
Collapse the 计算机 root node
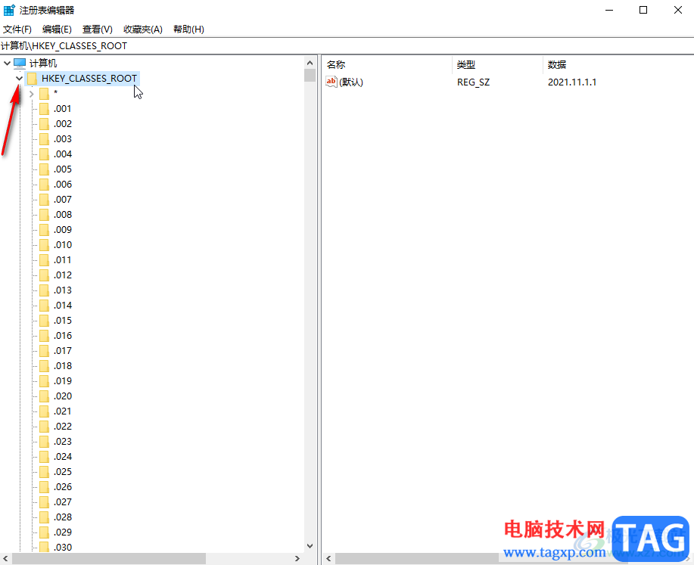click(x=7, y=64)
